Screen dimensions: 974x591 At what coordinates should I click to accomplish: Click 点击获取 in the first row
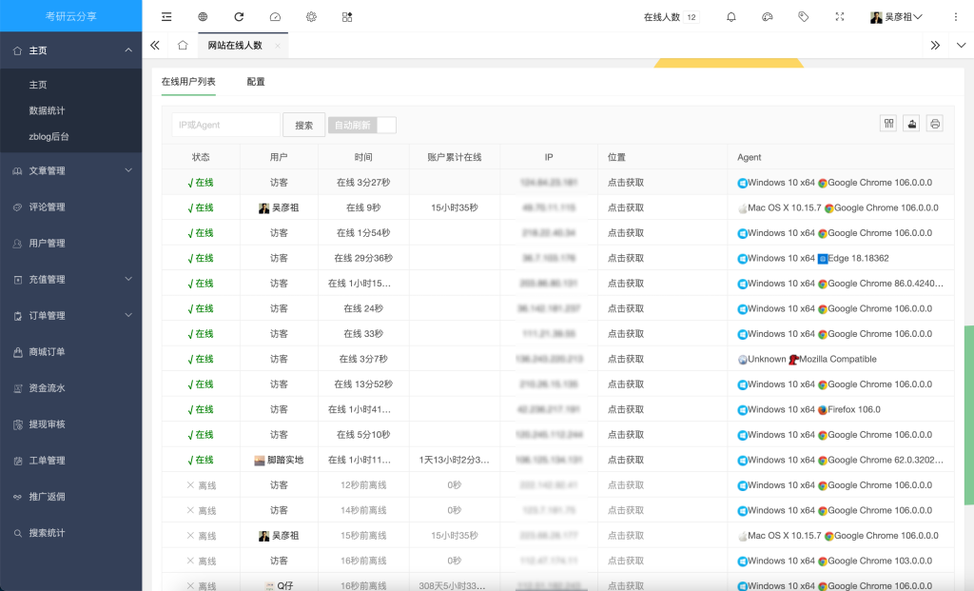pyautogui.click(x=626, y=183)
